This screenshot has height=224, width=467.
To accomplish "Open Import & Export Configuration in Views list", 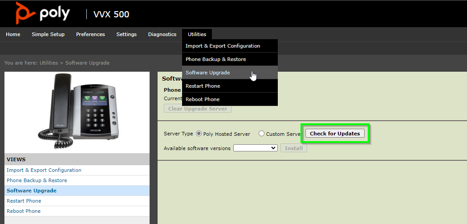I will (x=77, y=170).
